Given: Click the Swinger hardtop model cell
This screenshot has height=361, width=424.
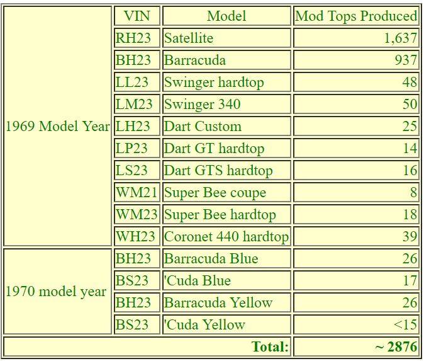Looking at the screenshot, I should point(226,82).
